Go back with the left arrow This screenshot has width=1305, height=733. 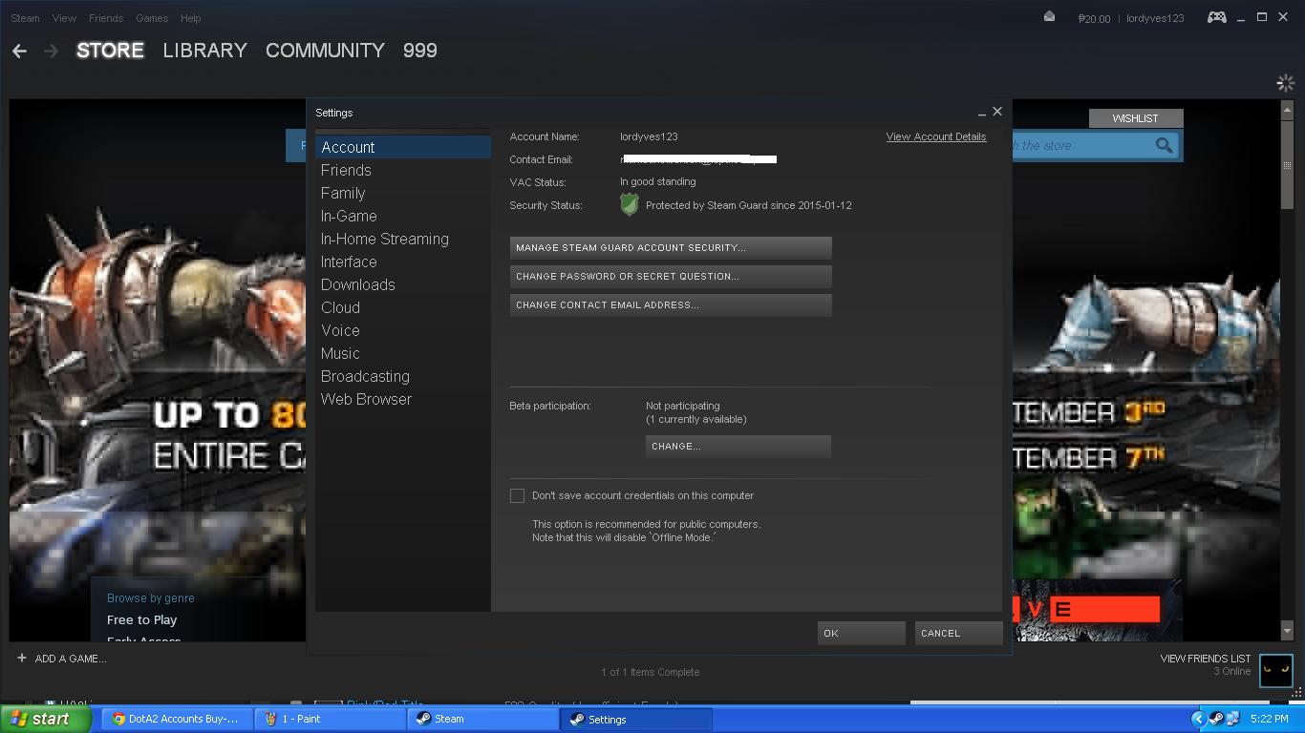19,51
